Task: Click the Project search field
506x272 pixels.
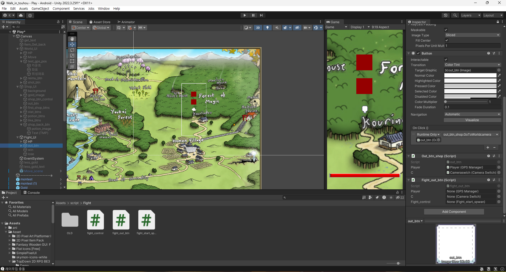Action: (322, 197)
